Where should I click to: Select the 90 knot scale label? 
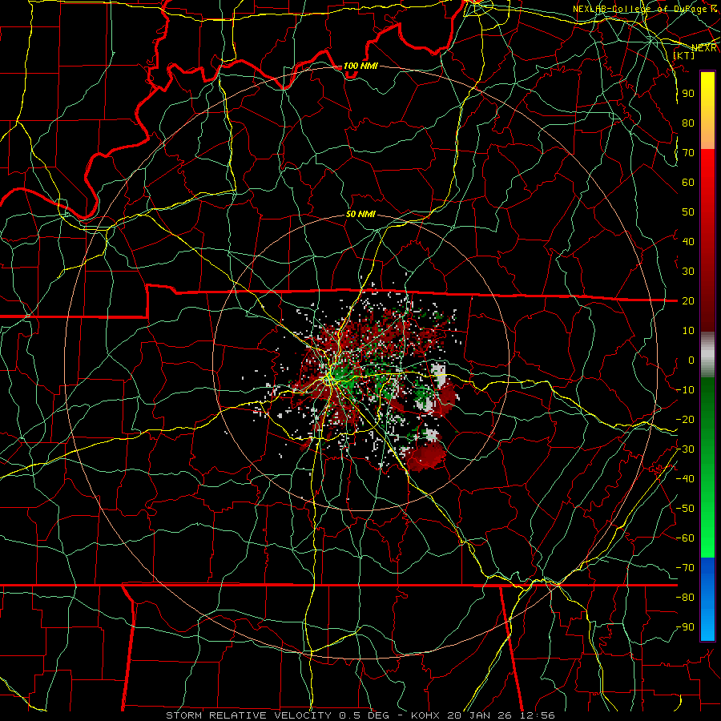tap(688, 93)
